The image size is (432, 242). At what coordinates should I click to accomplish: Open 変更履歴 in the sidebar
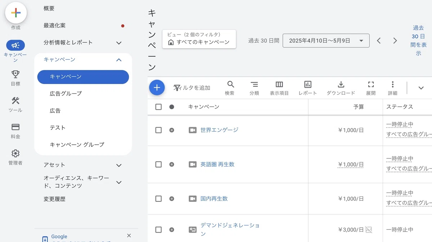pos(55,199)
